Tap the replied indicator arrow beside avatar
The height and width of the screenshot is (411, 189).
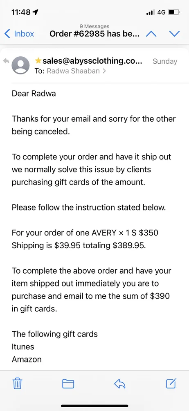(6, 61)
